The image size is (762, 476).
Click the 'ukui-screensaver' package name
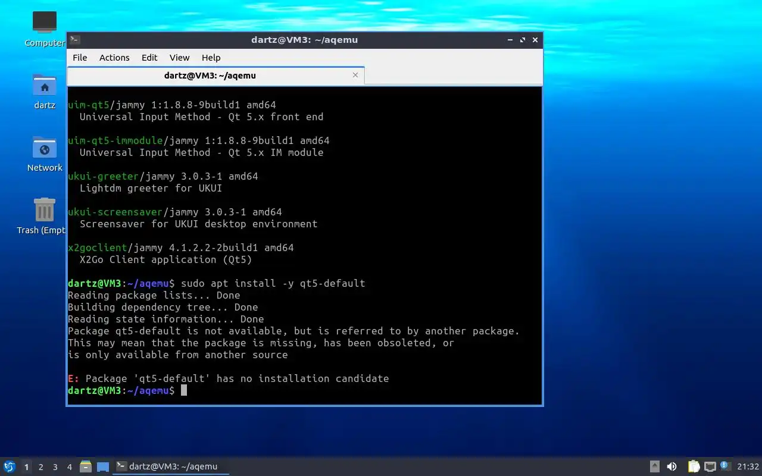[x=115, y=212]
